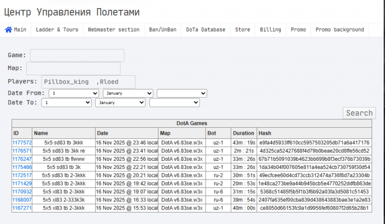Select game name "5x5 sd83 tb flwww"
Viewport: 385px width, 224px height.
click(64, 159)
